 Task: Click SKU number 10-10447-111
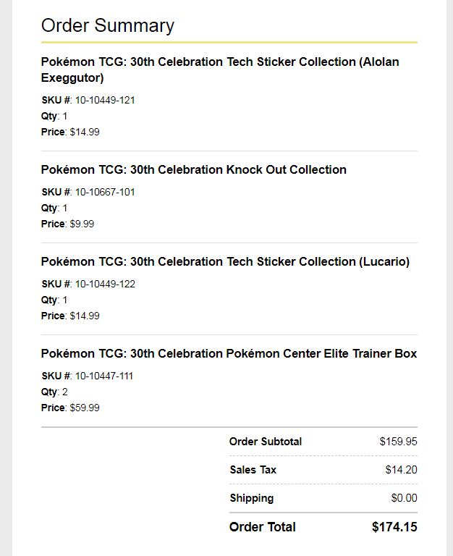coord(104,376)
